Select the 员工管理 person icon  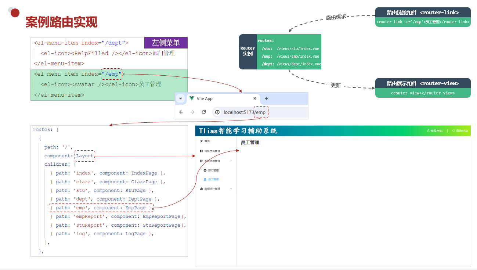point(205,179)
